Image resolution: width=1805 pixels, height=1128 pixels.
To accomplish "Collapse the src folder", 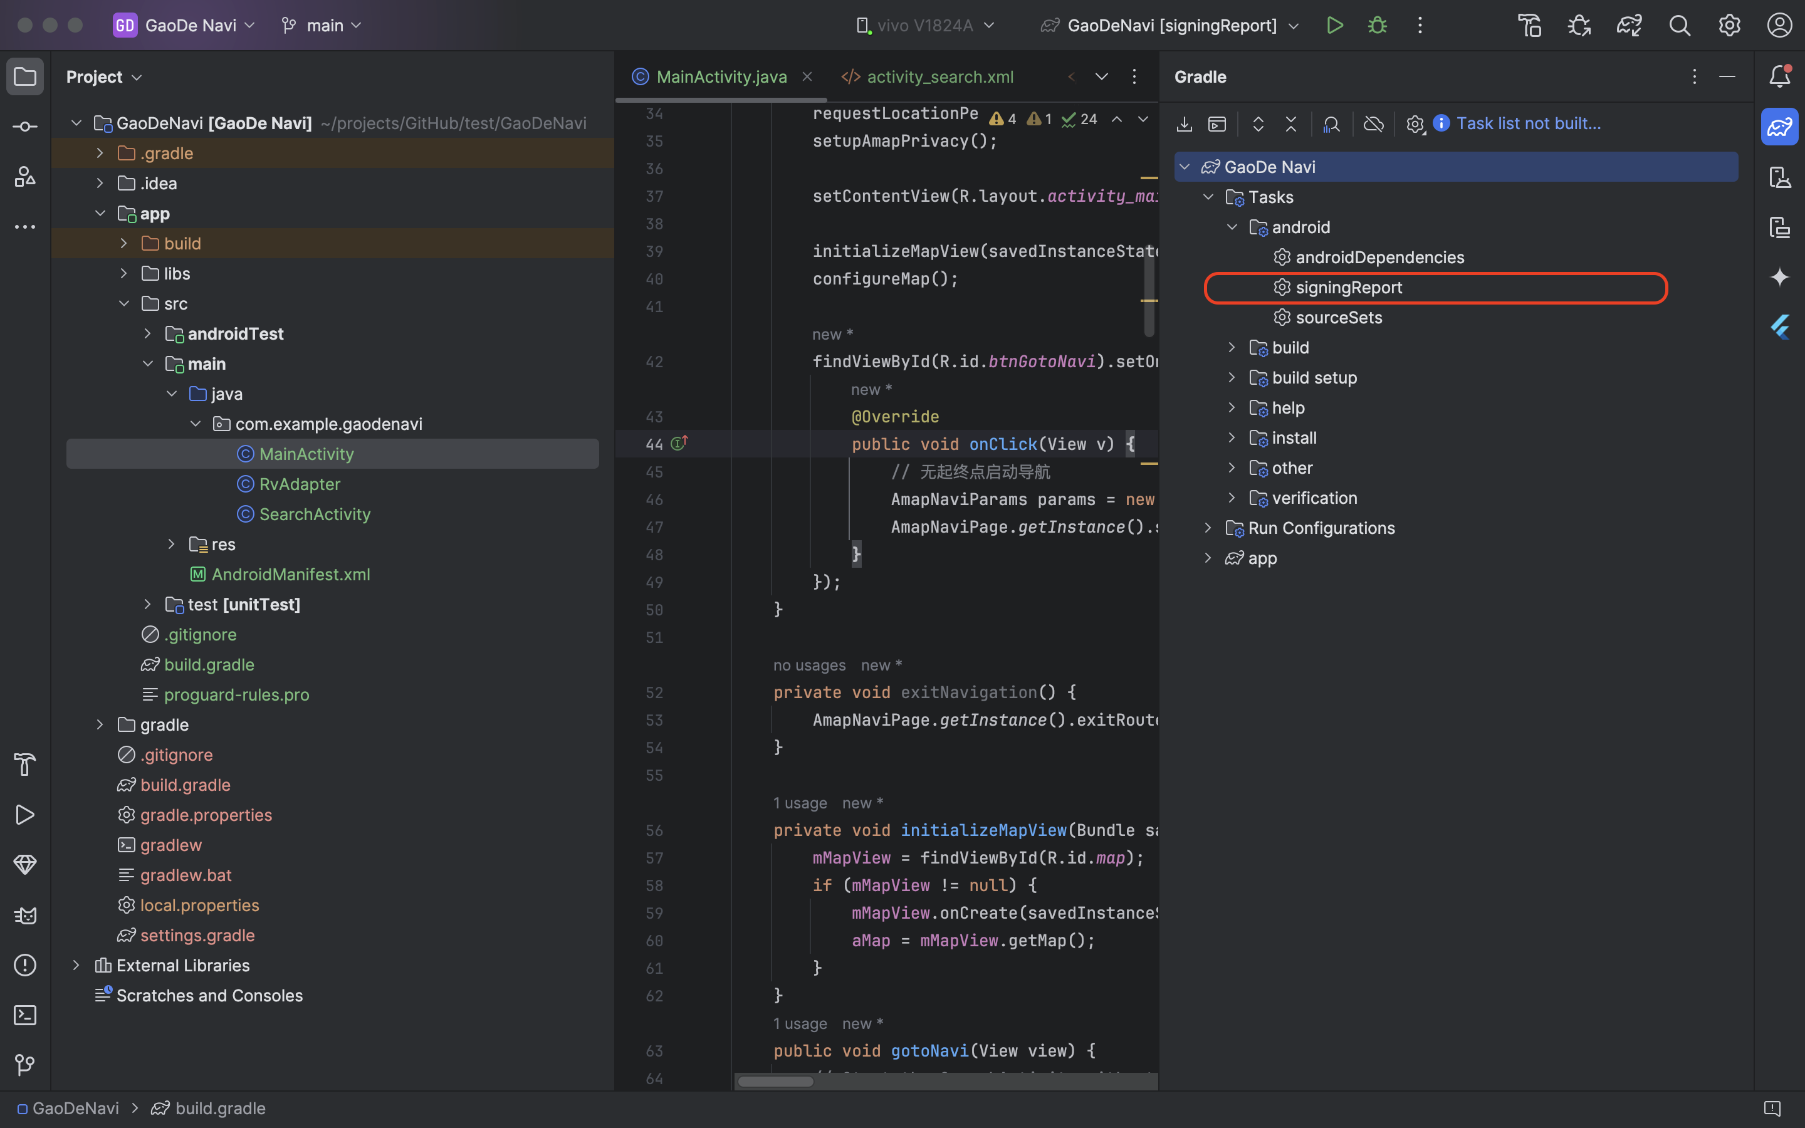I will (124, 304).
